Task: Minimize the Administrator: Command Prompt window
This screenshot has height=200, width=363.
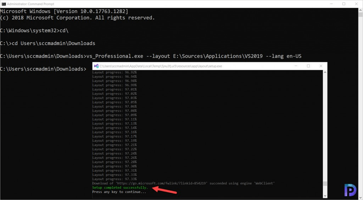Action: (331, 4)
